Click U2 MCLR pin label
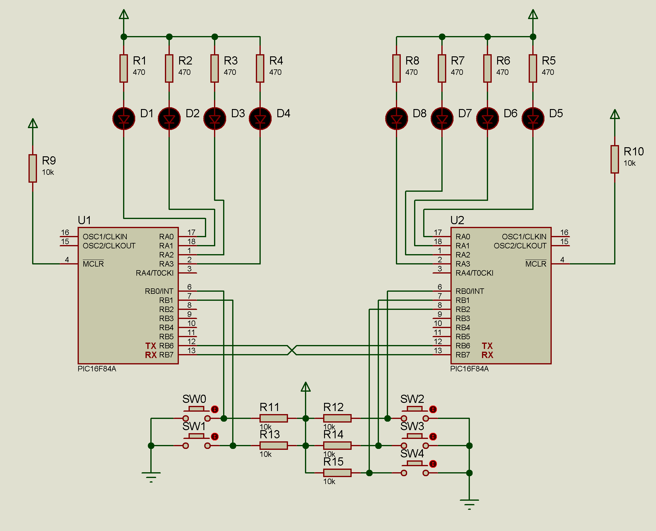Image resolution: width=656 pixels, height=531 pixels. pyautogui.click(x=536, y=264)
